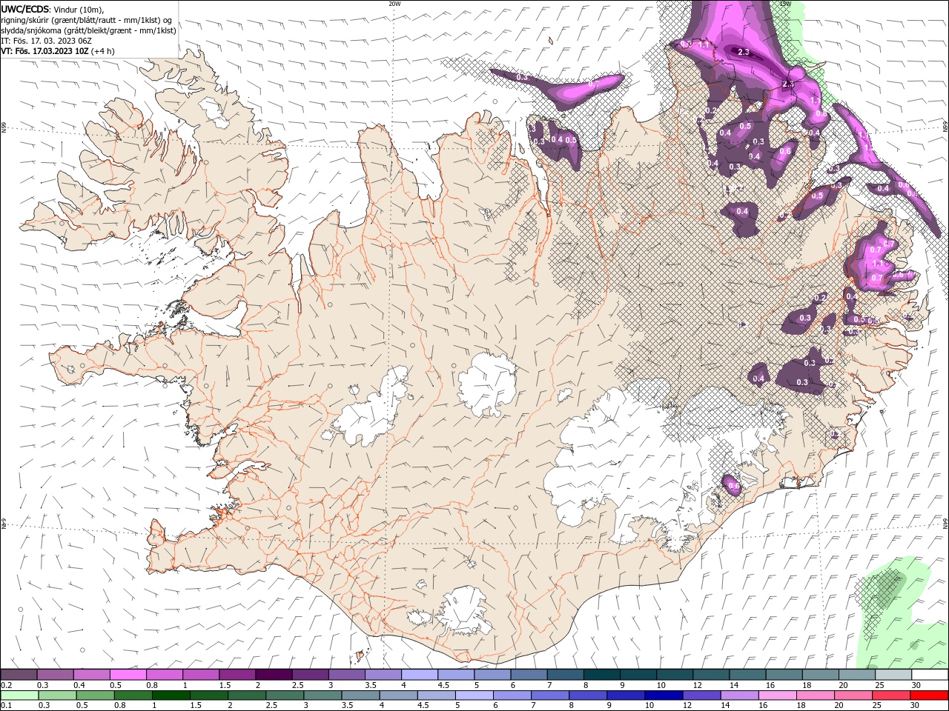Select the bright red rain swatch above 30
The height and width of the screenshot is (711, 949).
coord(928,695)
